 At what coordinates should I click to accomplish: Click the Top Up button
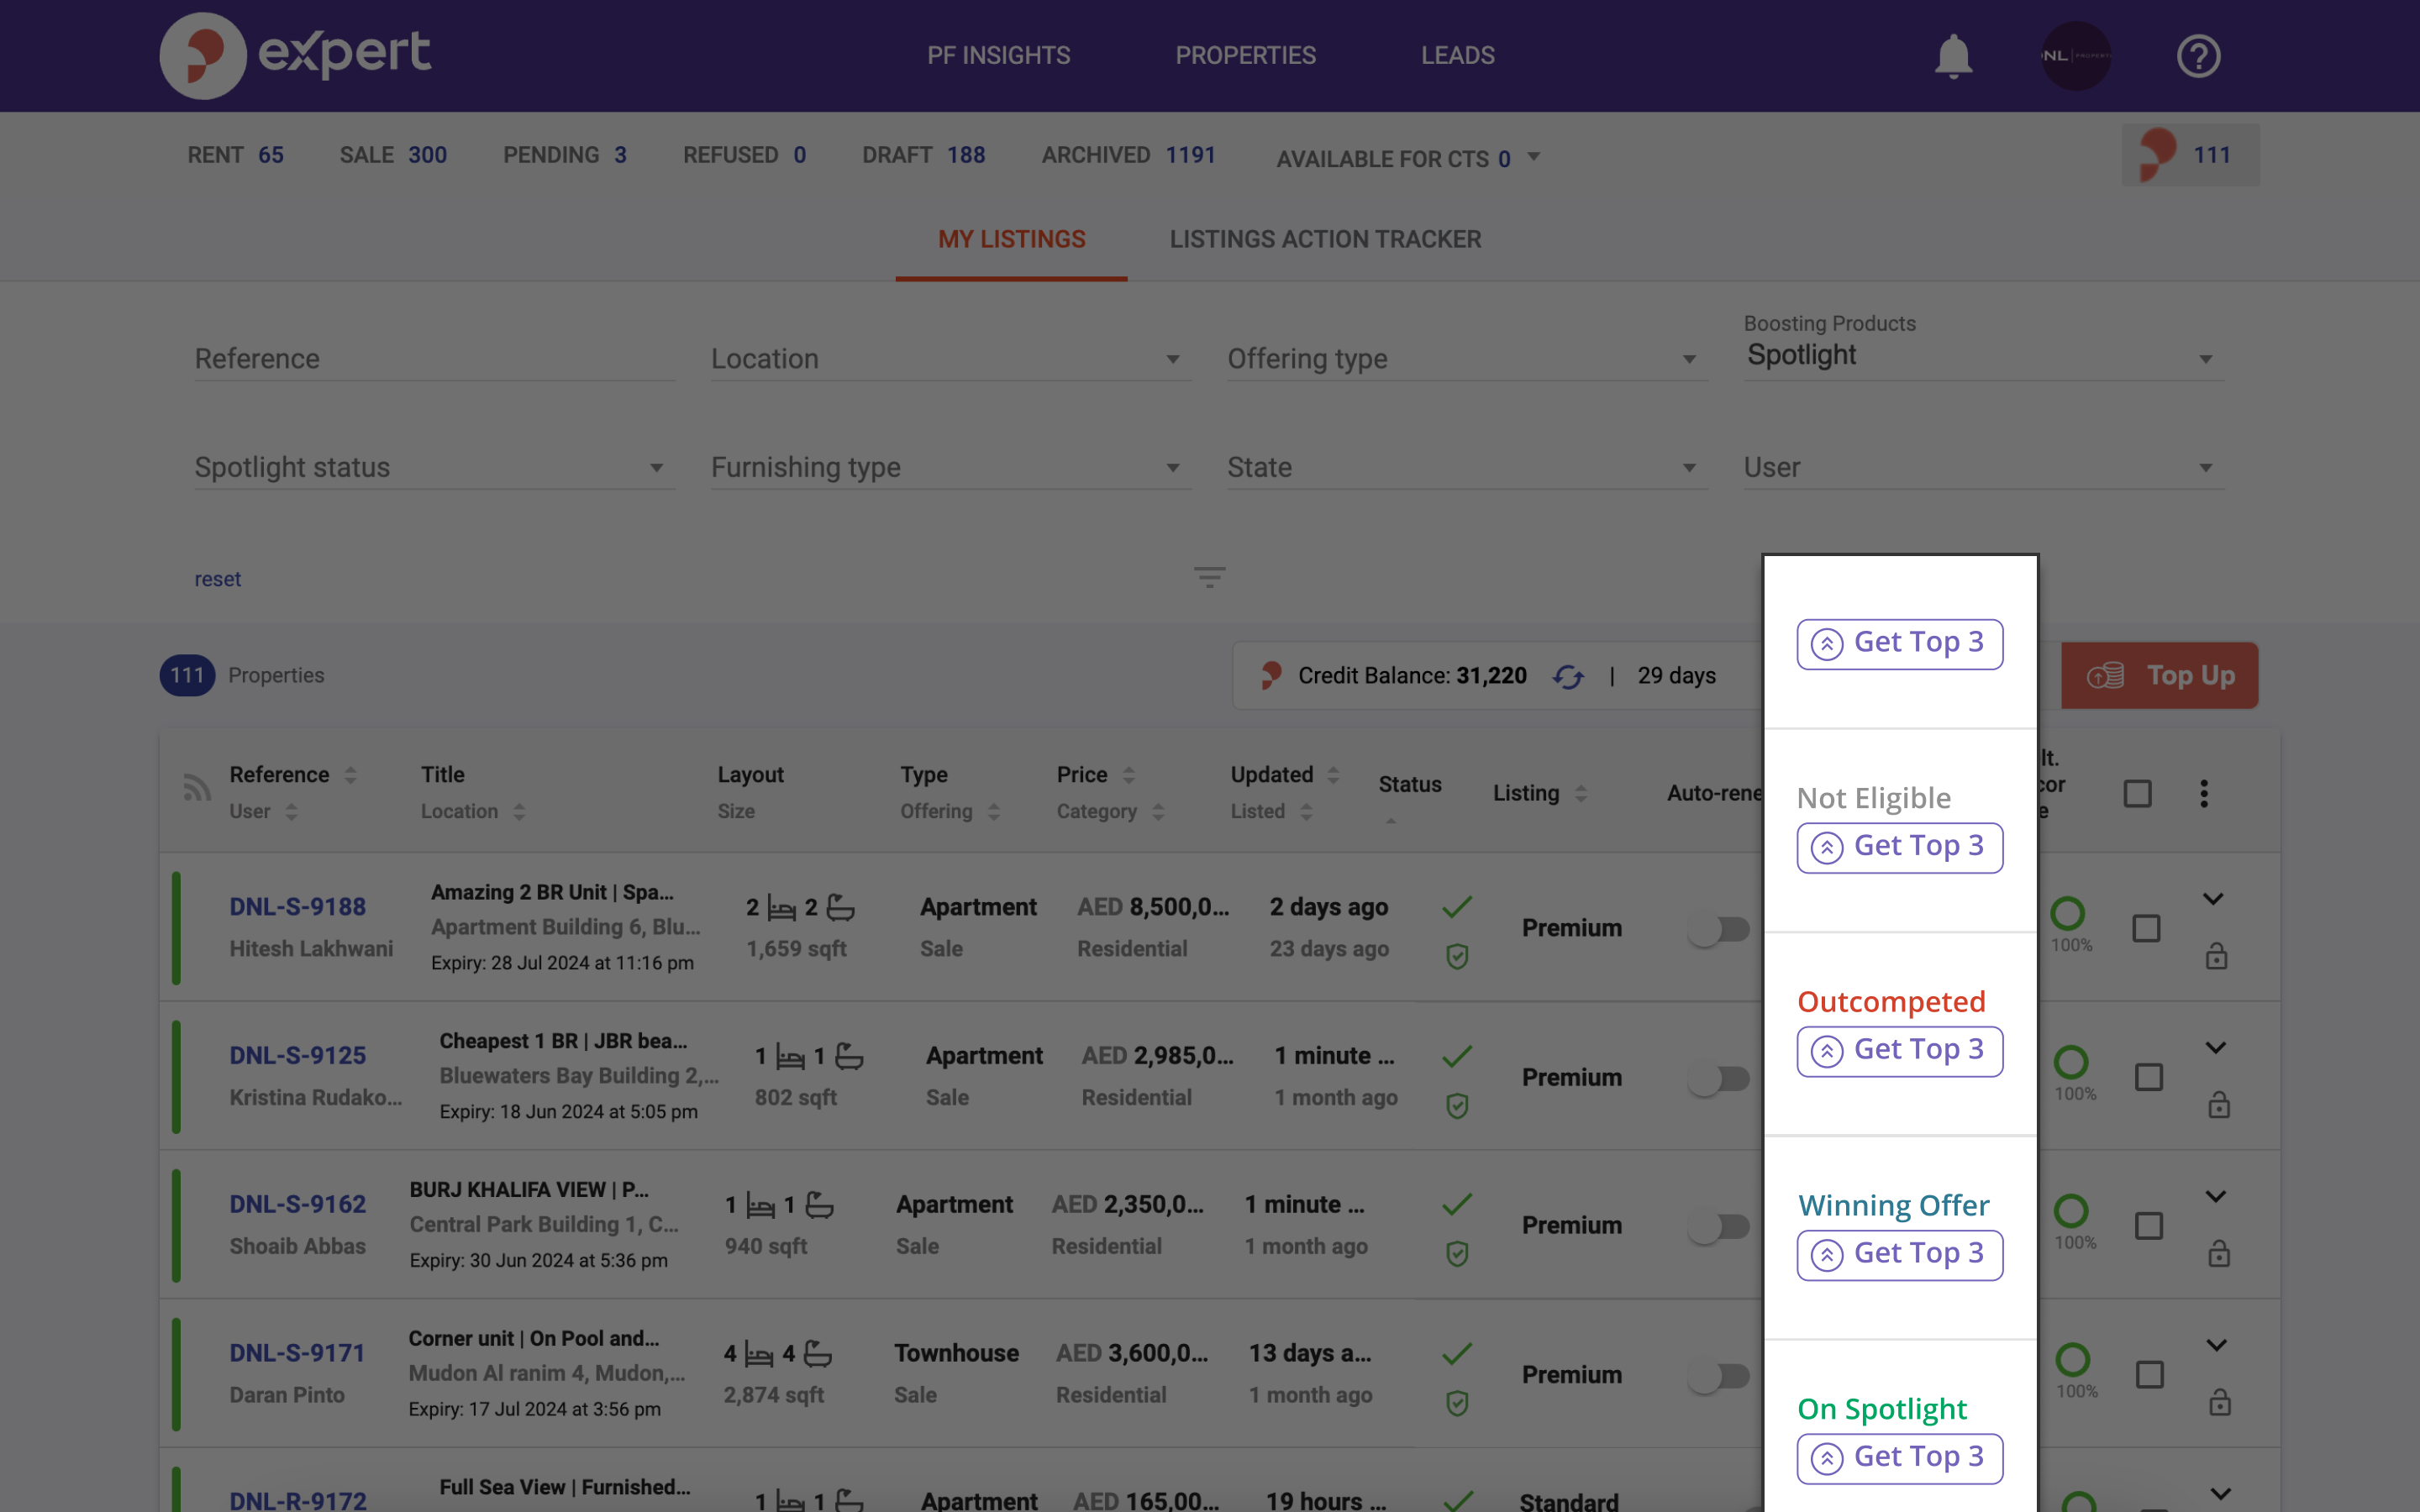(x=2159, y=676)
